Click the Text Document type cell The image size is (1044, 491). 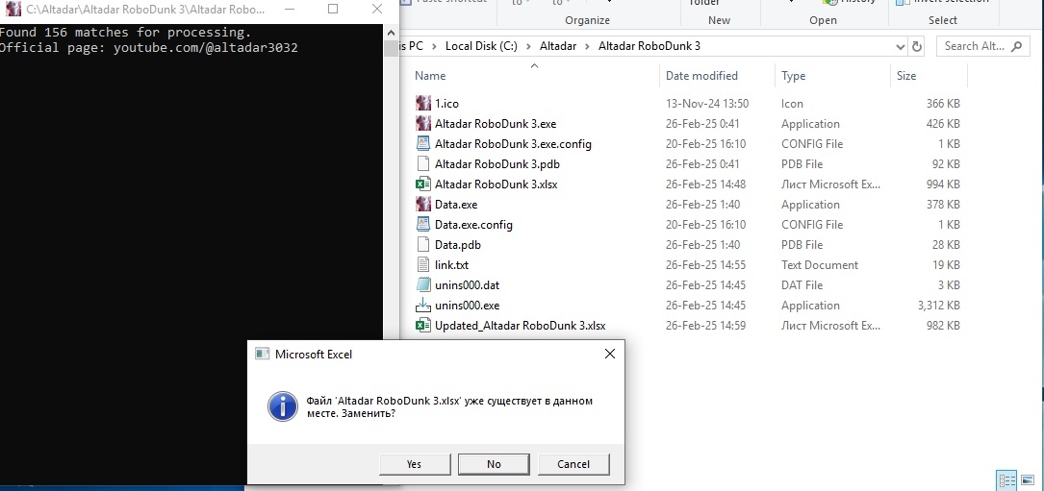820,265
